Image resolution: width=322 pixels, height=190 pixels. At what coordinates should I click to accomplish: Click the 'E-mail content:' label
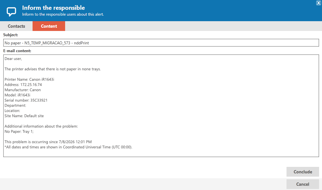[x=17, y=51]
